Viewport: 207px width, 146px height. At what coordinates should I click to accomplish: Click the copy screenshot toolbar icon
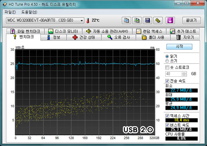(x=138, y=20)
